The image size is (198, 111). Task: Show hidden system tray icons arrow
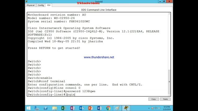(149, 108)
